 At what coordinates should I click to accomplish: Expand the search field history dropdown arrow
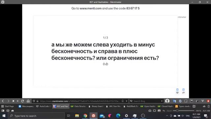tap(162, 101)
